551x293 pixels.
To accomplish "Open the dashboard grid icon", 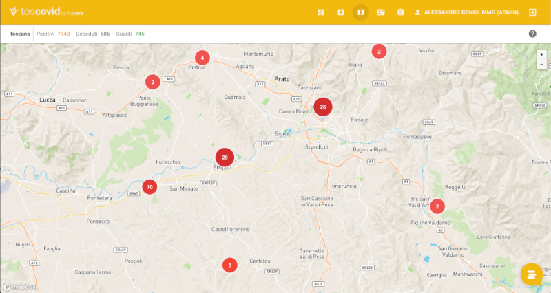I will pos(321,12).
